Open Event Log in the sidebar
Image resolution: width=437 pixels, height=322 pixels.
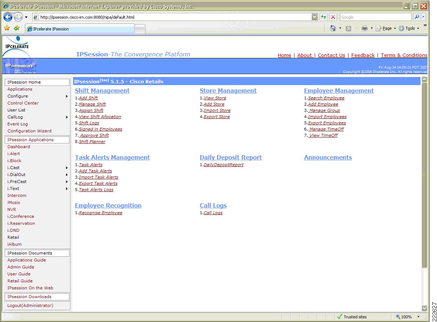tap(18, 124)
